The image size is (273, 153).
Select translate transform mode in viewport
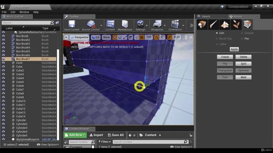tap(115, 37)
